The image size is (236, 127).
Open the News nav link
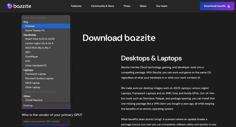(143, 6)
